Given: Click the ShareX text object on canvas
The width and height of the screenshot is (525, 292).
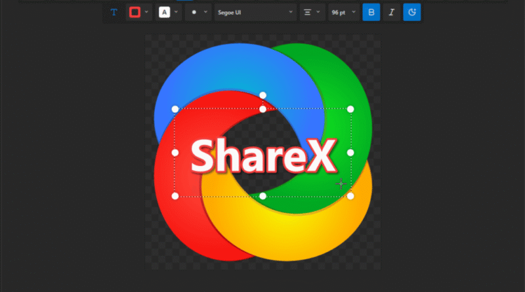Looking at the screenshot, I should [264, 156].
